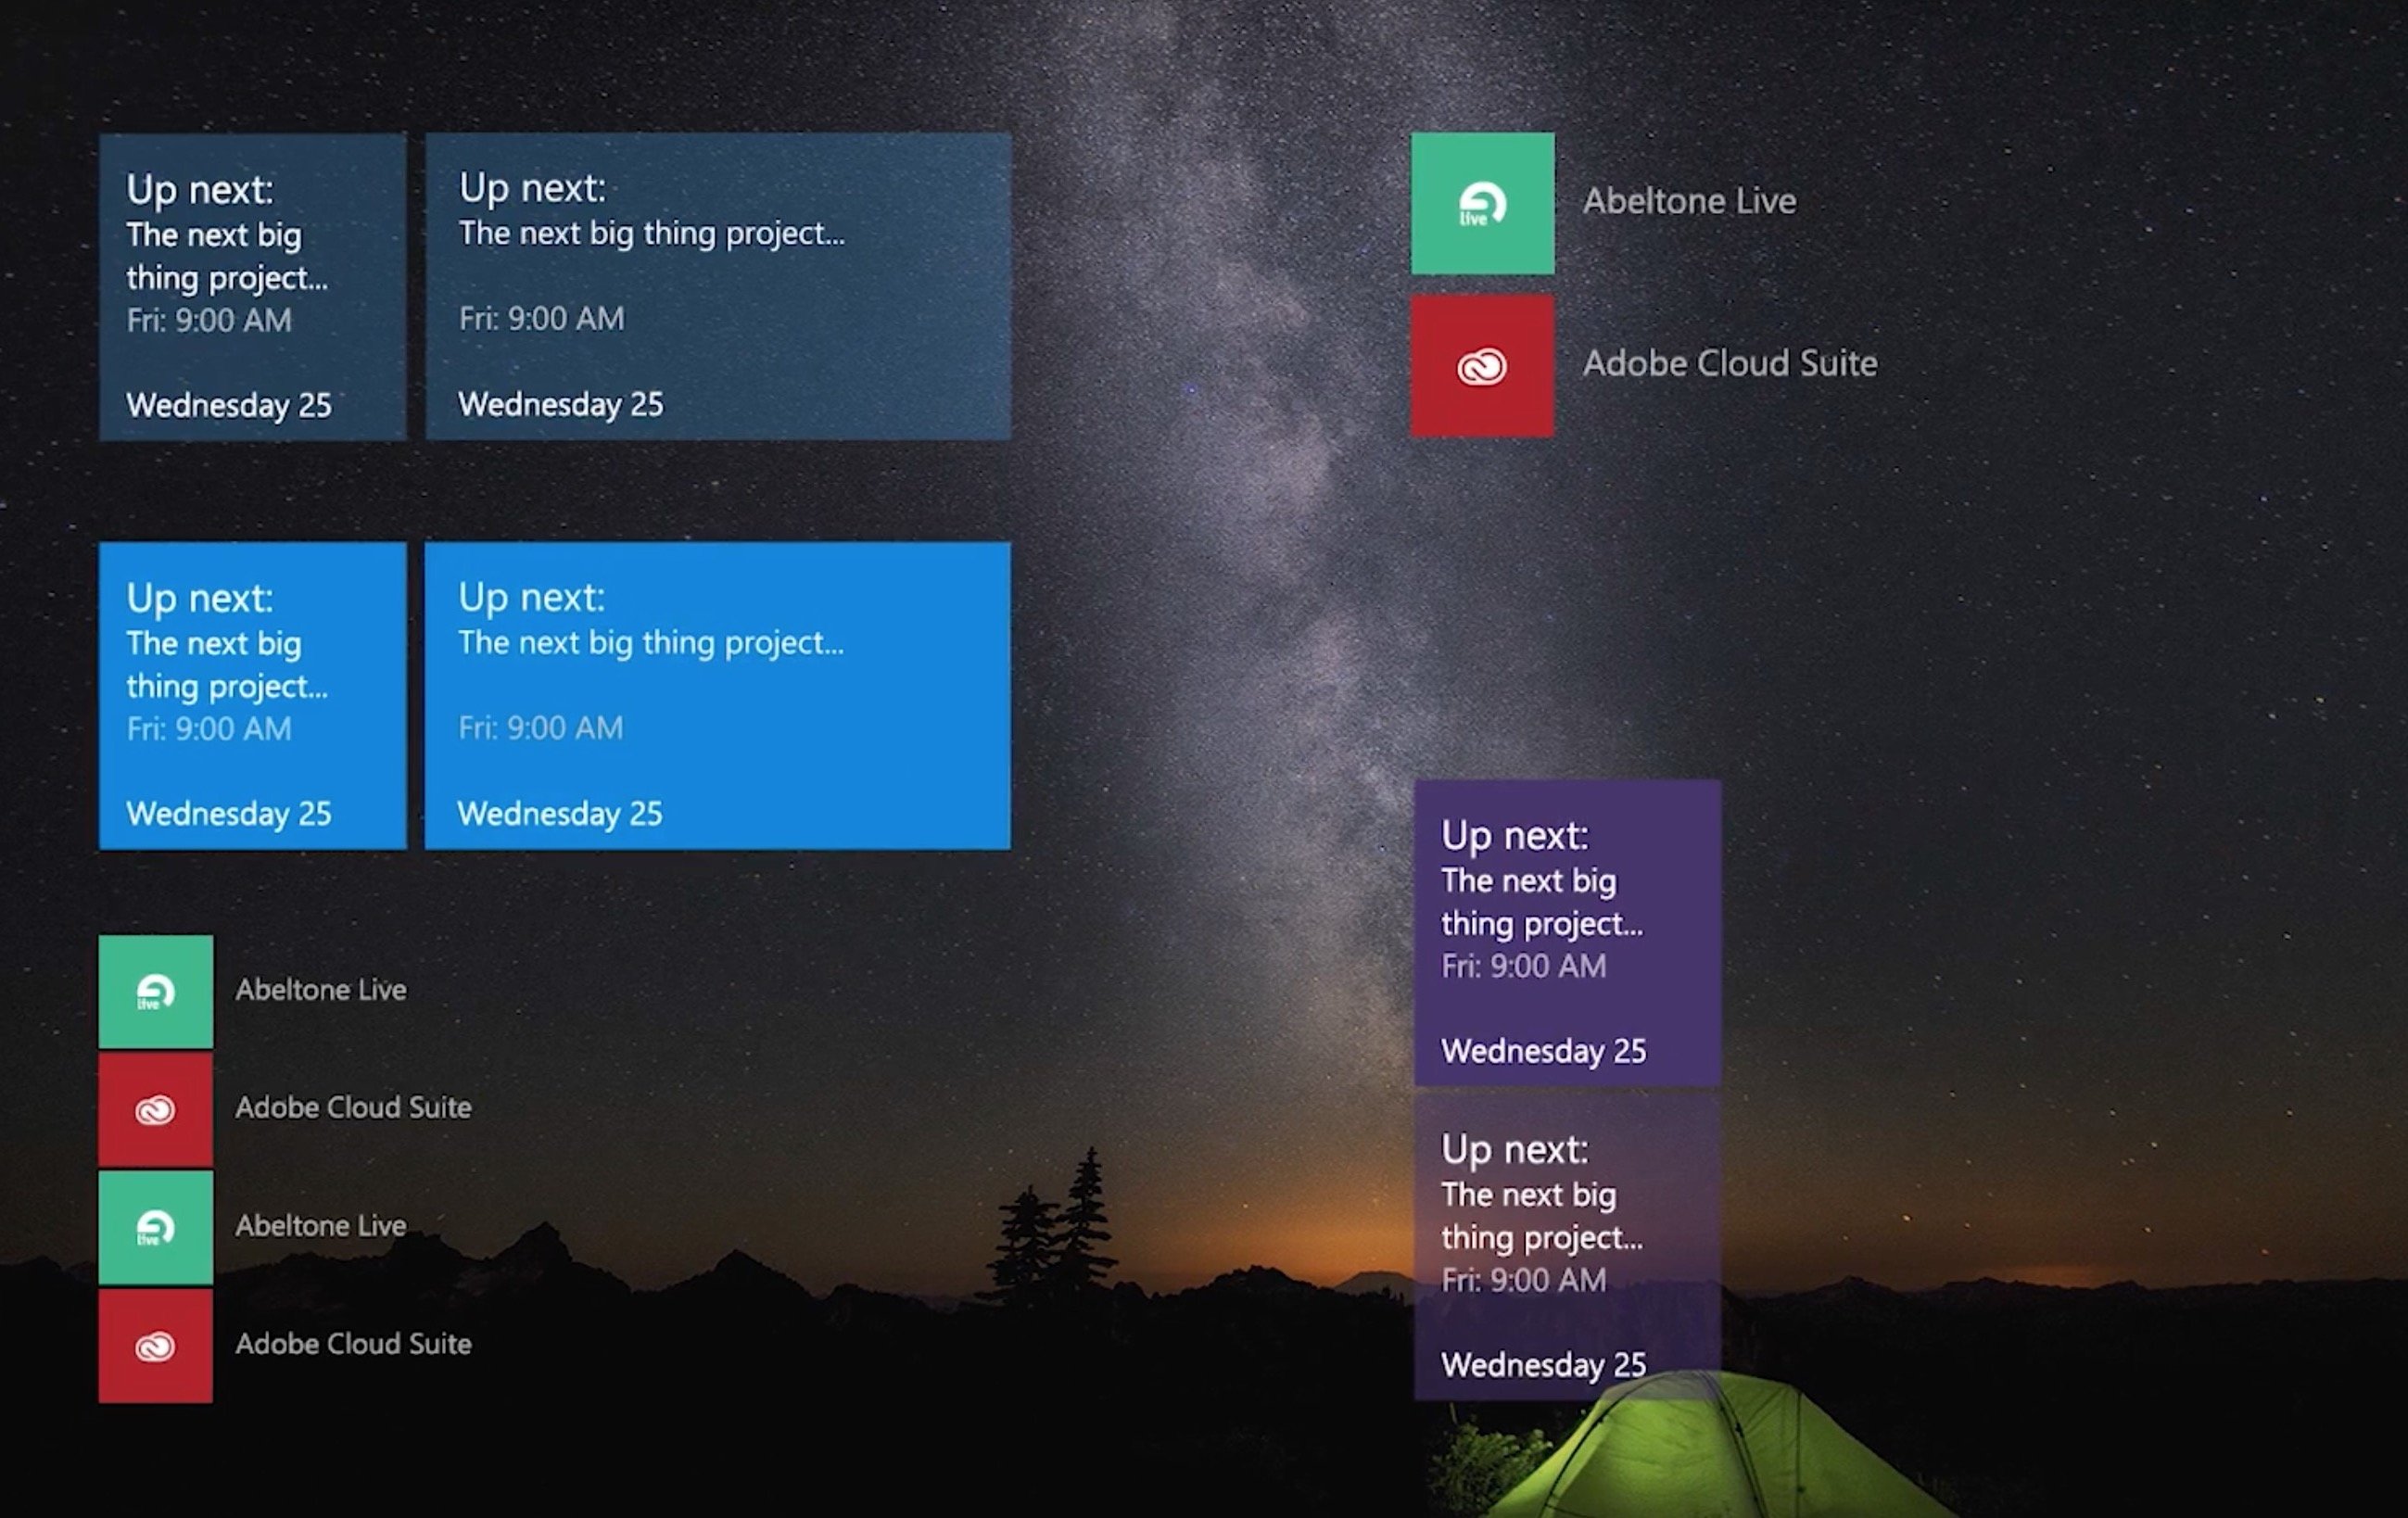Click the Ableton Live logo inside the upper green tile
This screenshot has height=1518, width=2408.
1482,203
